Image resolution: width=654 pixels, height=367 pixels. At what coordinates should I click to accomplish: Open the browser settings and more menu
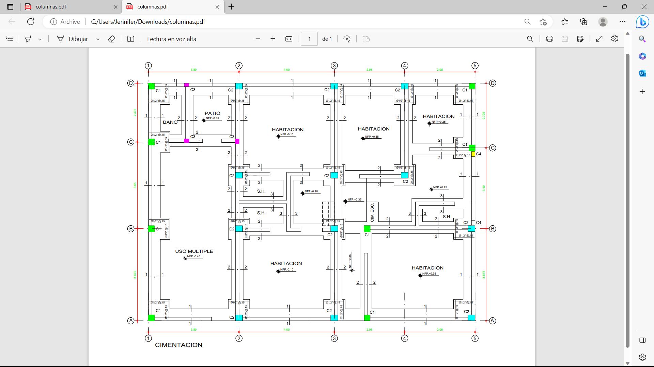pyautogui.click(x=622, y=22)
